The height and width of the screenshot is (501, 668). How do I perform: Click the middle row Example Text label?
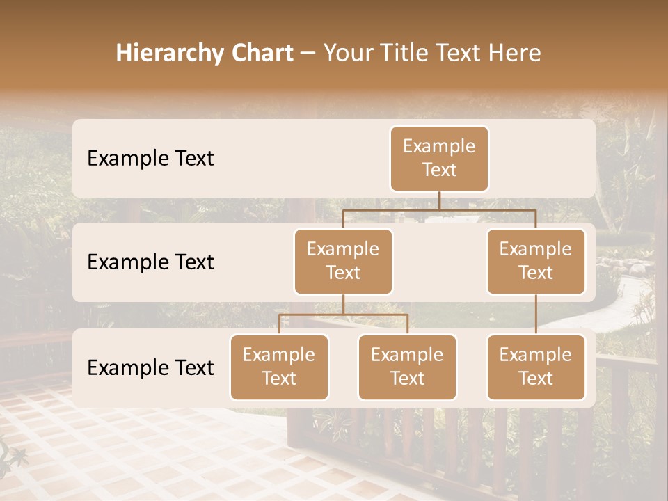click(x=150, y=262)
